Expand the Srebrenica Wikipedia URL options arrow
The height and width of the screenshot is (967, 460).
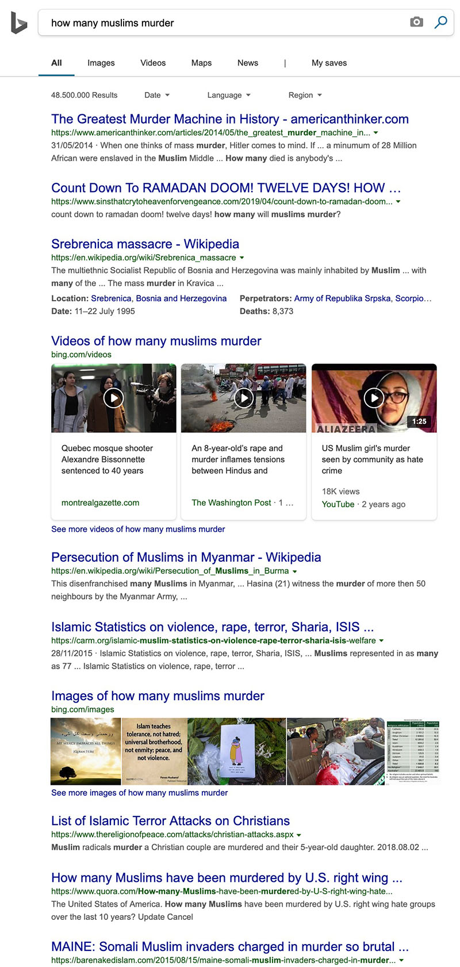click(241, 258)
